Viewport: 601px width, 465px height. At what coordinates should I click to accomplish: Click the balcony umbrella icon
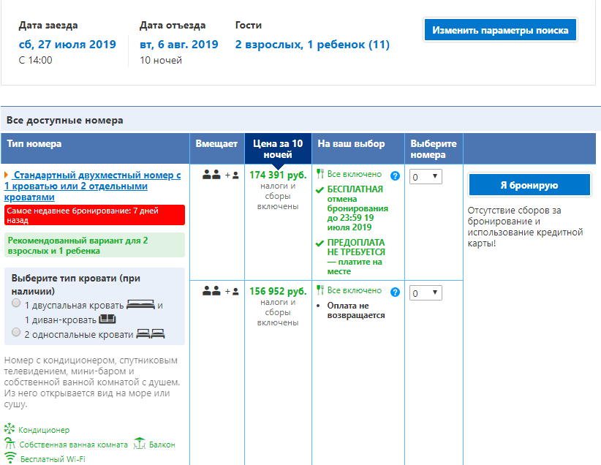(x=140, y=445)
